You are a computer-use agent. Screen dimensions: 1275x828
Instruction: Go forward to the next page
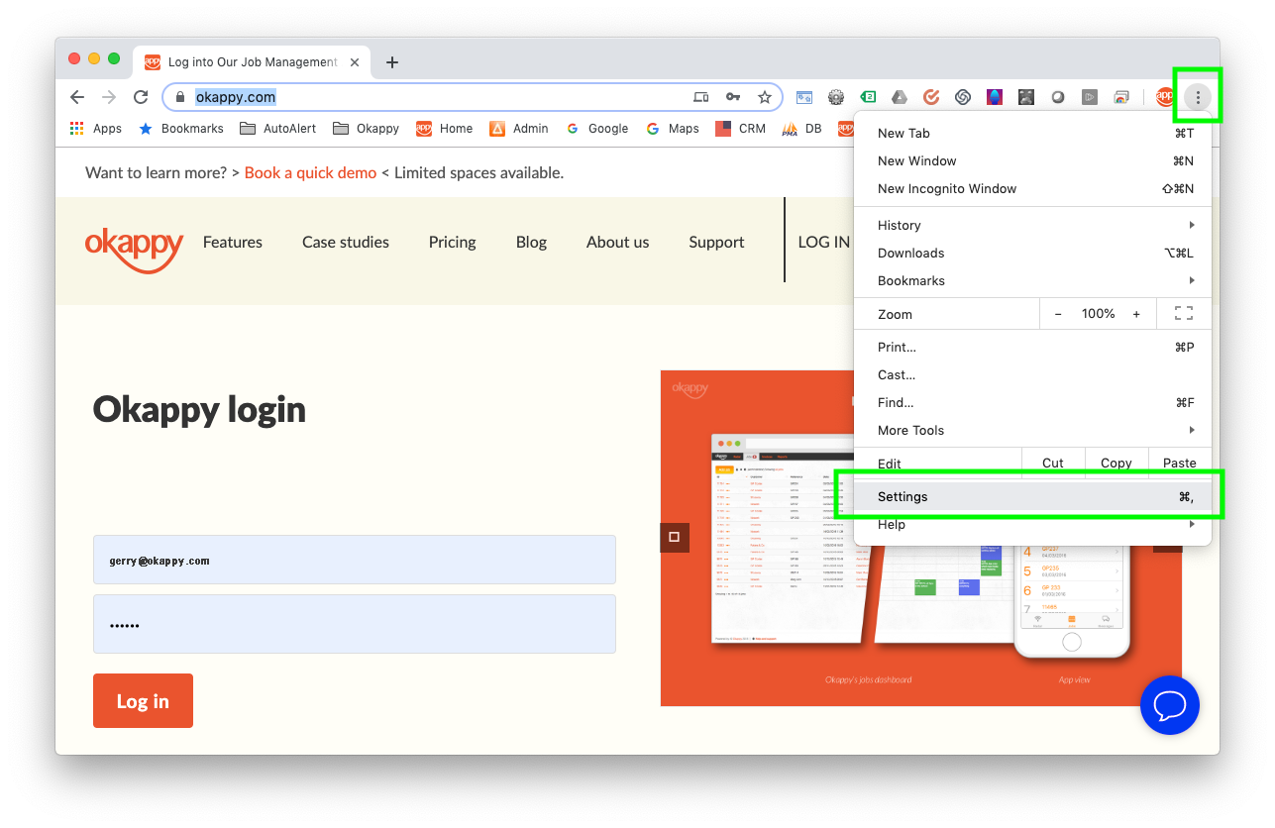109,97
